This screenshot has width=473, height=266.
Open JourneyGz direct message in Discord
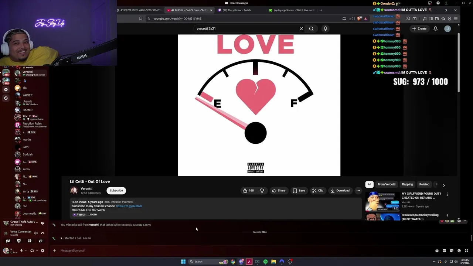point(30,214)
